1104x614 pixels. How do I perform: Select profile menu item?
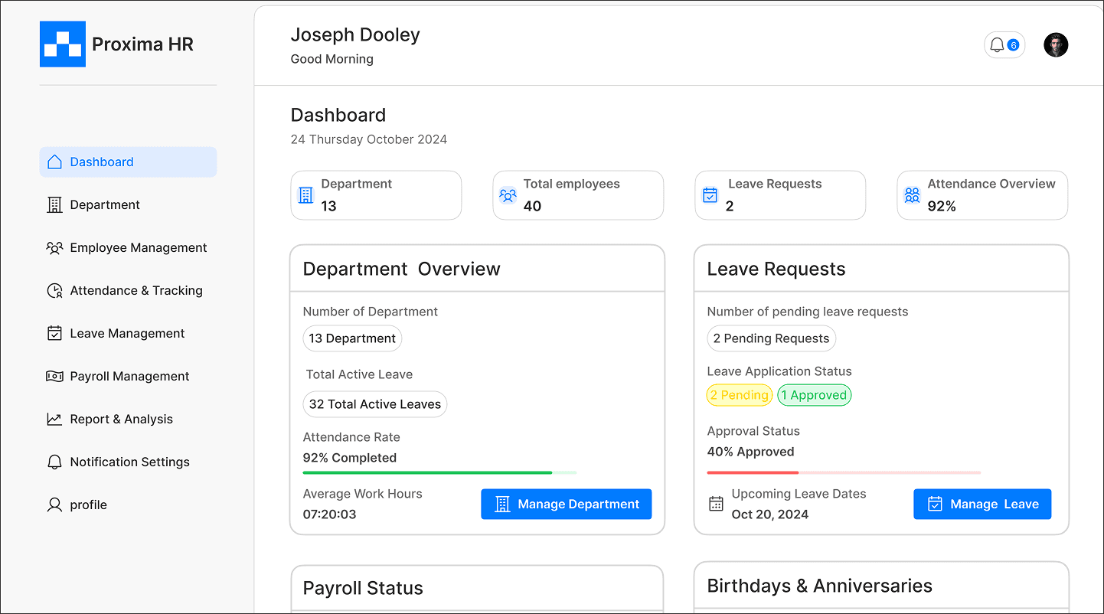[x=128, y=505]
